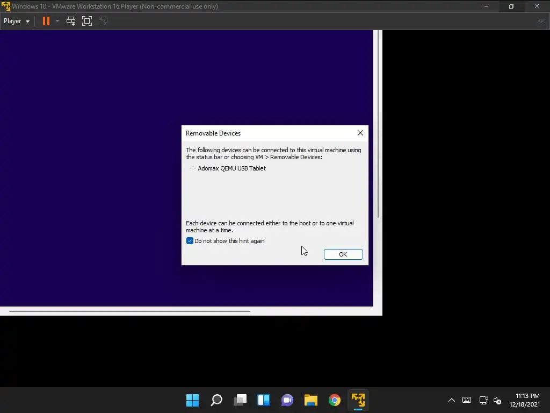Click the collapse toolbar arrows at far right

[x=541, y=21]
